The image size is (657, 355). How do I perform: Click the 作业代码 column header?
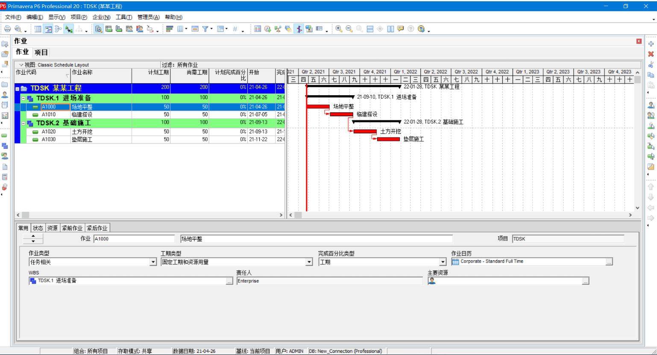coord(43,75)
